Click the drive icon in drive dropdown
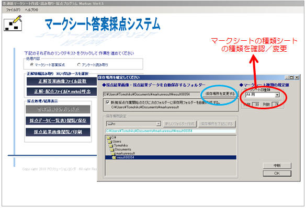 [110, 123]
